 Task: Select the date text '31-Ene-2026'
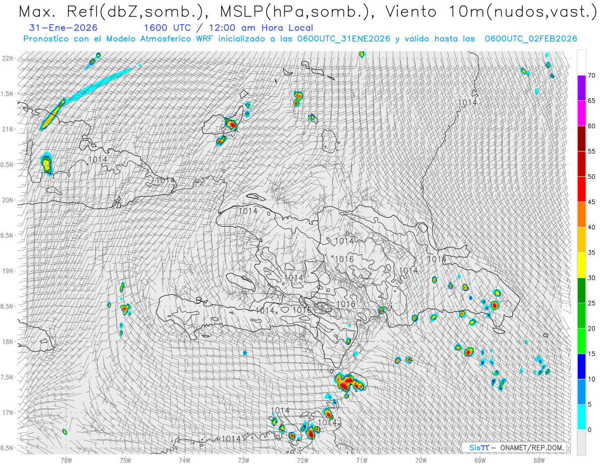coord(64,28)
